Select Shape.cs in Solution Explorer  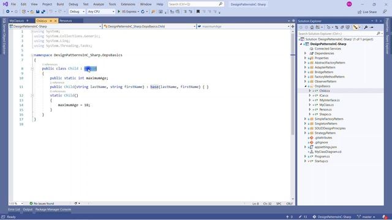tap(325, 114)
